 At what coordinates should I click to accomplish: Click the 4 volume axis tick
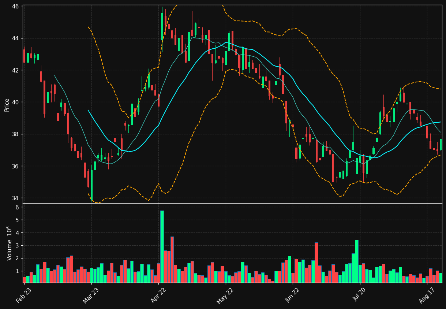(18, 233)
